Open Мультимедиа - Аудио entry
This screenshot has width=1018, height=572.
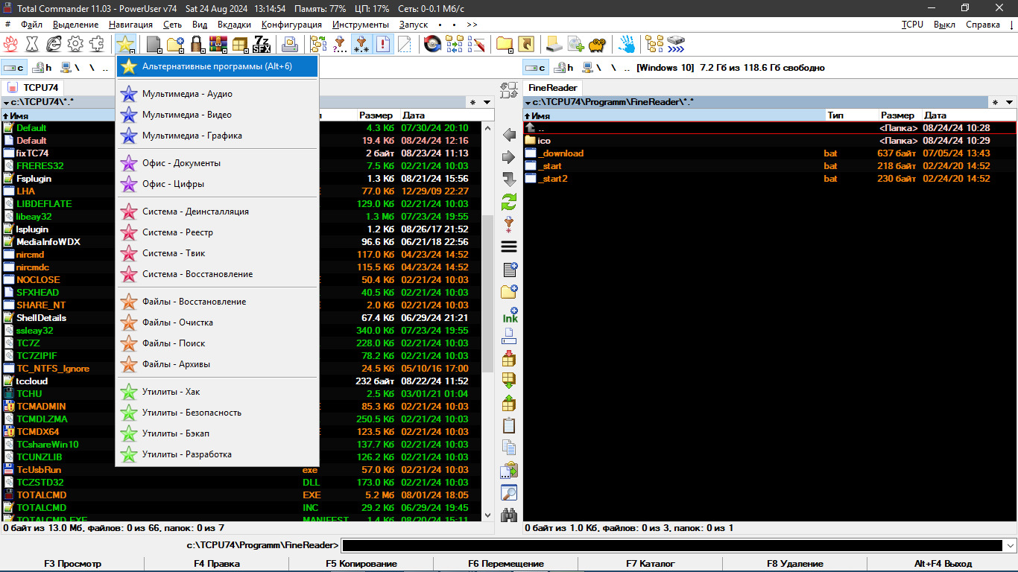click(217, 94)
